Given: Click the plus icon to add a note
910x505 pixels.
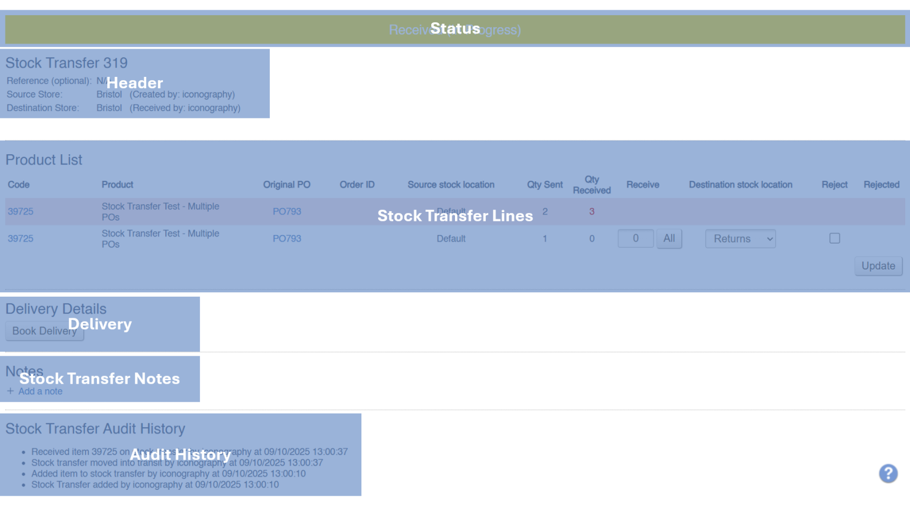Looking at the screenshot, I should 10,391.
